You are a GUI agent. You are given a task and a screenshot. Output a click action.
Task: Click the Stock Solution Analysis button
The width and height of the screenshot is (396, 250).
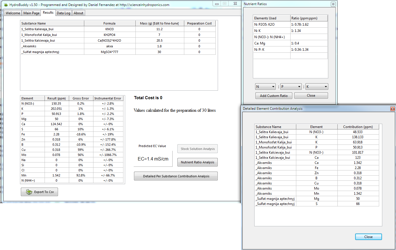pyautogui.click(x=197, y=149)
